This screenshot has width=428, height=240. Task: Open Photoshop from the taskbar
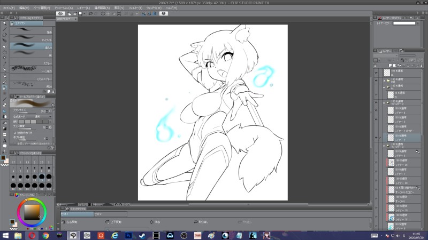tap(128, 235)
